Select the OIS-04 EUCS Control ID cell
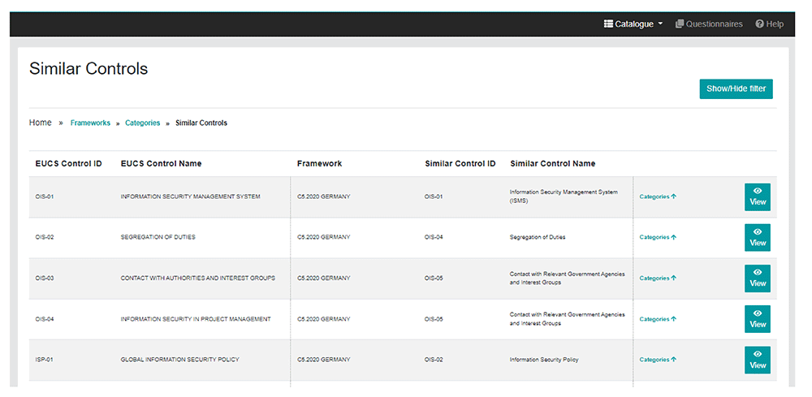This screenshot has height=397, width=812. [45, 319]
